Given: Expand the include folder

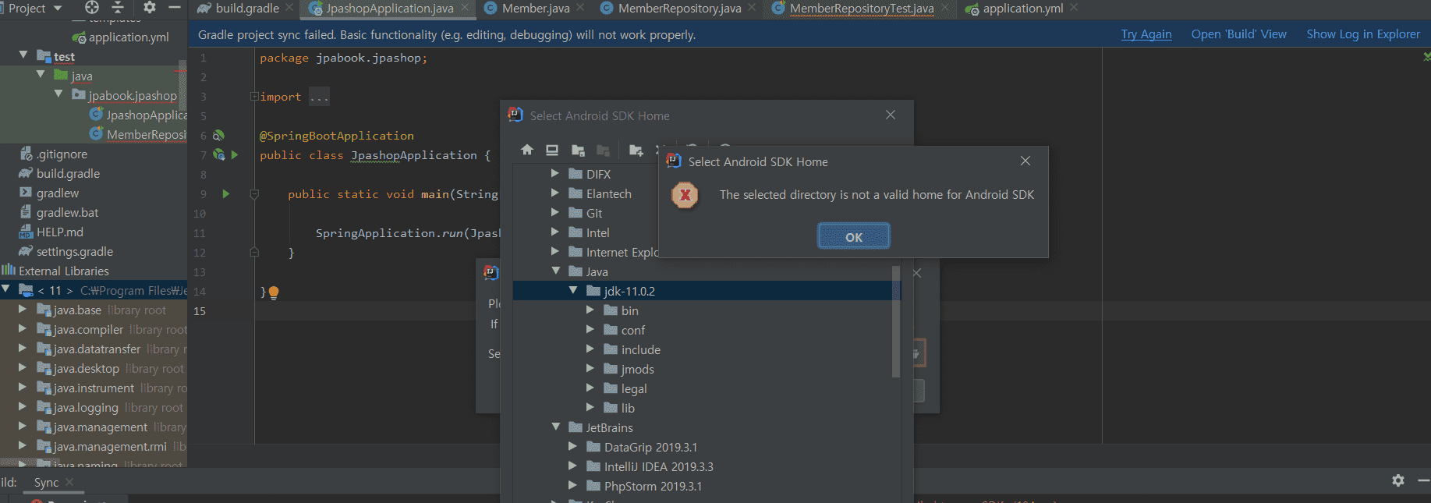Looking at the screenshot, I should [590, 349].
